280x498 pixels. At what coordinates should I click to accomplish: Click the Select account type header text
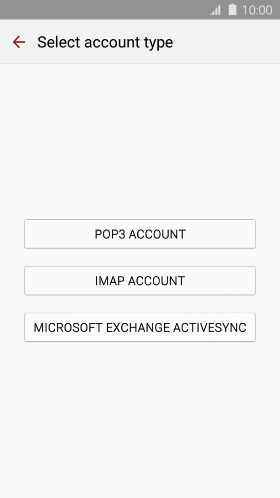coord(105,42)
